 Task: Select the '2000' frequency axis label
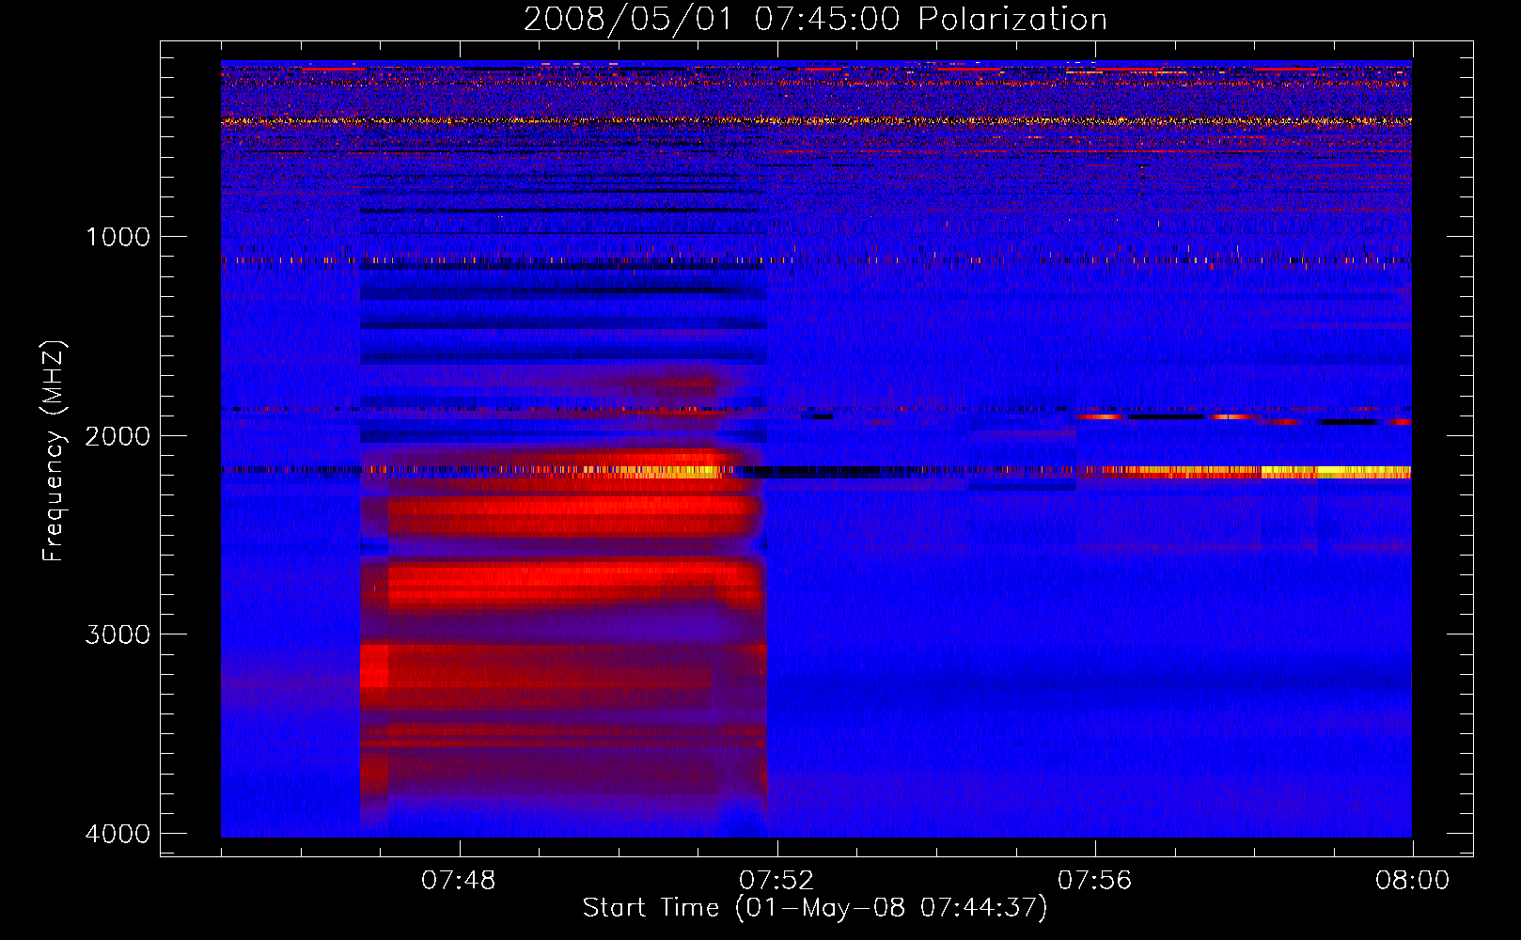click(x=118, y=436)
